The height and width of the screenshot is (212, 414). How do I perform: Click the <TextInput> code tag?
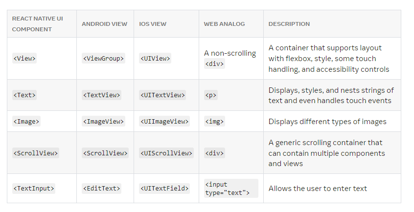coord(34,189)
